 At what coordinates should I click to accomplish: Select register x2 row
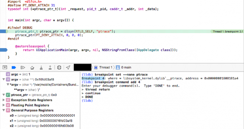[40, 126]
